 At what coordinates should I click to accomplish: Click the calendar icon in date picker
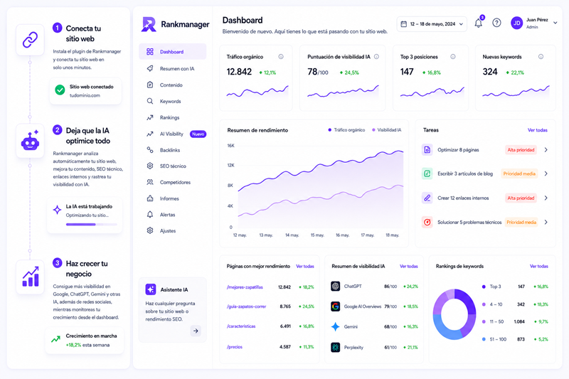point(403,24)
